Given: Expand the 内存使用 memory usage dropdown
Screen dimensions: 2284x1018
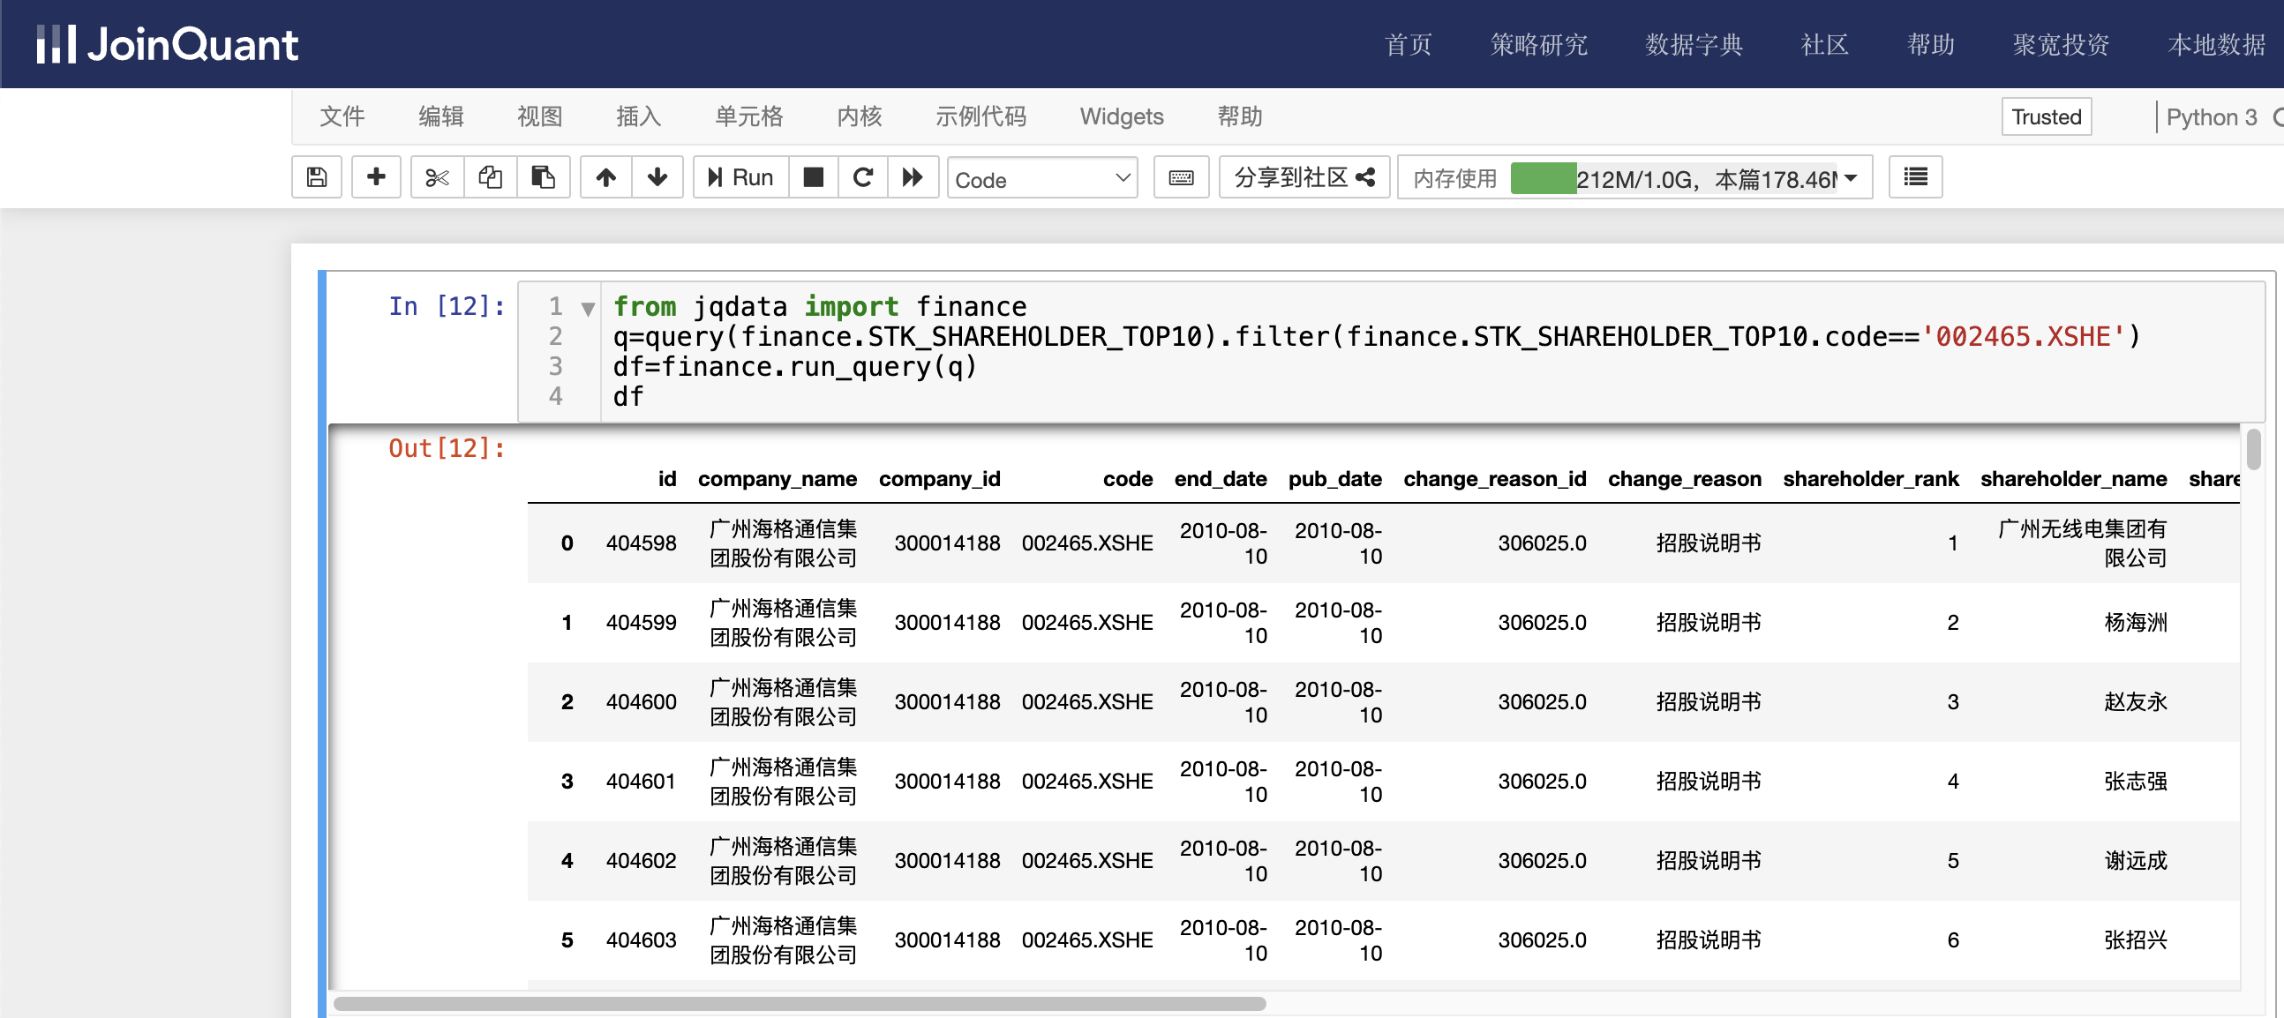Looking at the screenshot, I should [1851, 179].
